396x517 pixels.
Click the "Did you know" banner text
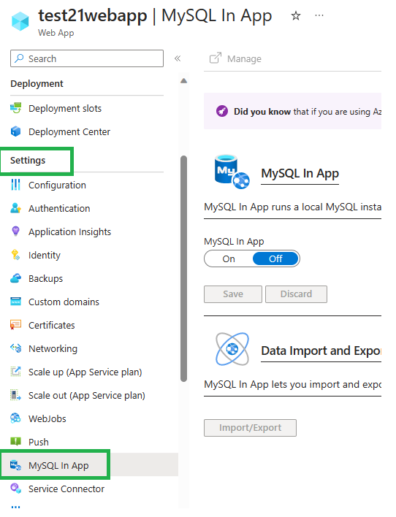click(x=308, y=112)
